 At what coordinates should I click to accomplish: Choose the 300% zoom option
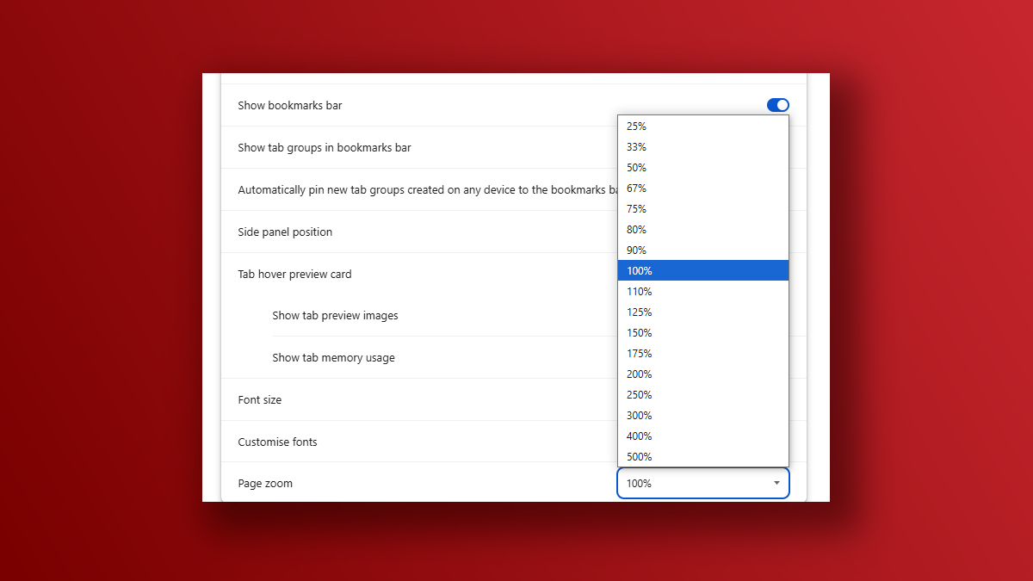point(702,416)
